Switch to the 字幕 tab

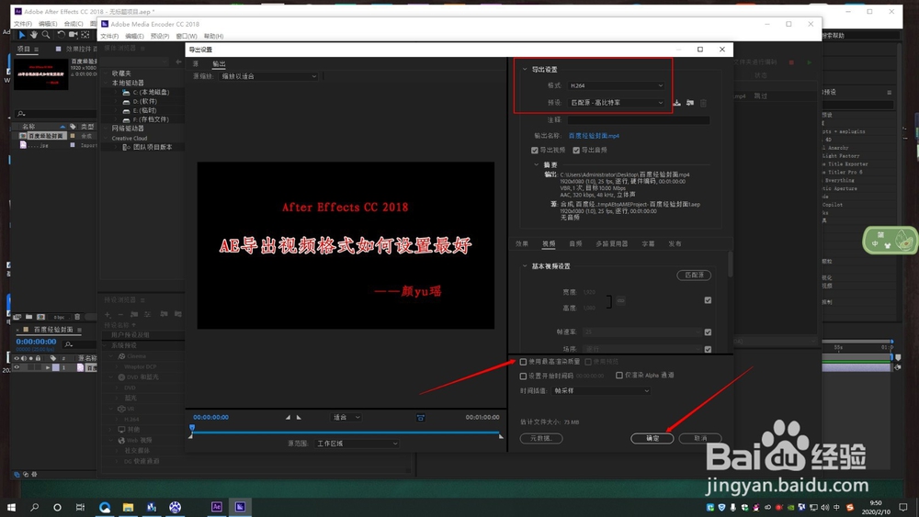(648, 243)
